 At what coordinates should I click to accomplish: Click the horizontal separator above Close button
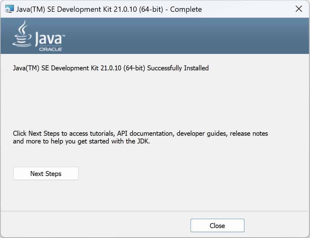coord(155,211)
